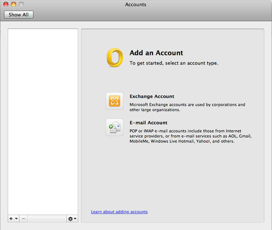The height and width of the screenshot is (230, 272).
Task: Click the Show All button
Action: (x=19, y=15)
